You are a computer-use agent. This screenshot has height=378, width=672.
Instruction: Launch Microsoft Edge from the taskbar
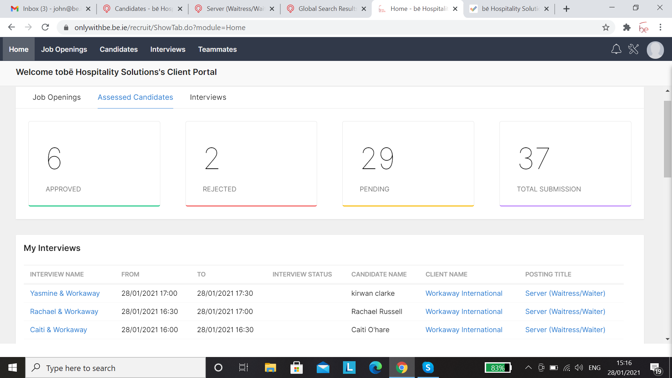375,367
